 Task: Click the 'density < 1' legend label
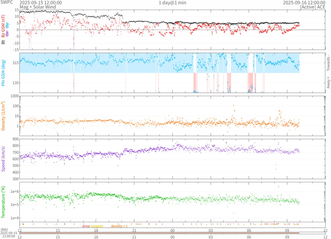pos(119,226)
